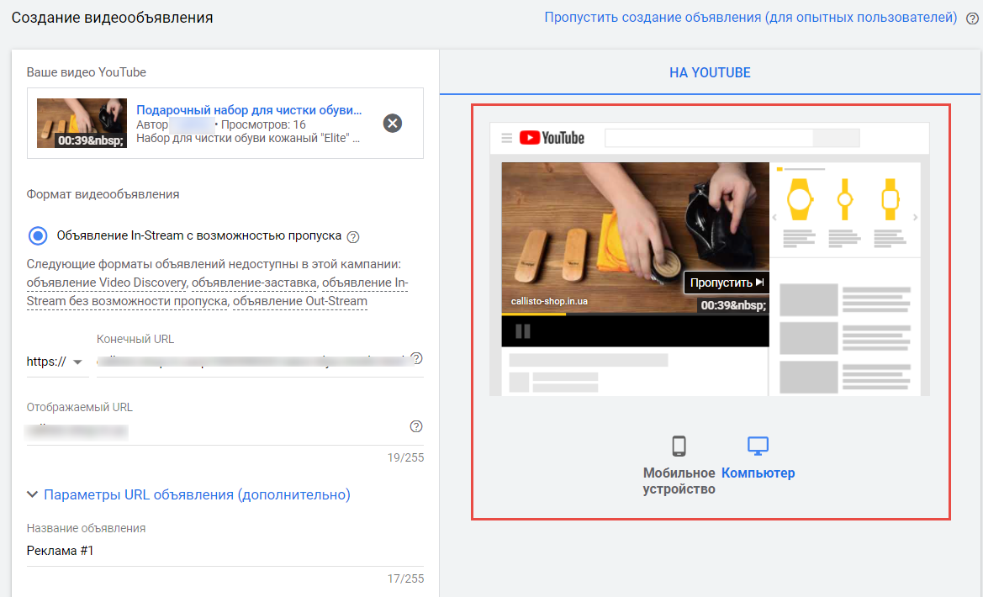Select mobile device preview icon

point(679,446)
